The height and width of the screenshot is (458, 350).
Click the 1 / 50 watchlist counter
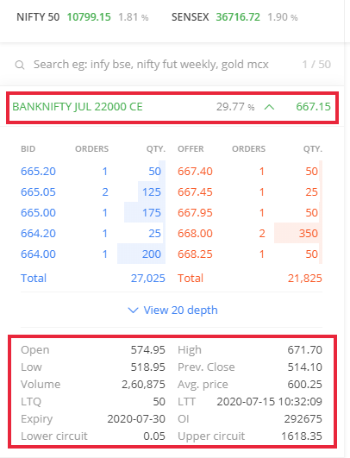pyautogui.click(x=316, y=65)
